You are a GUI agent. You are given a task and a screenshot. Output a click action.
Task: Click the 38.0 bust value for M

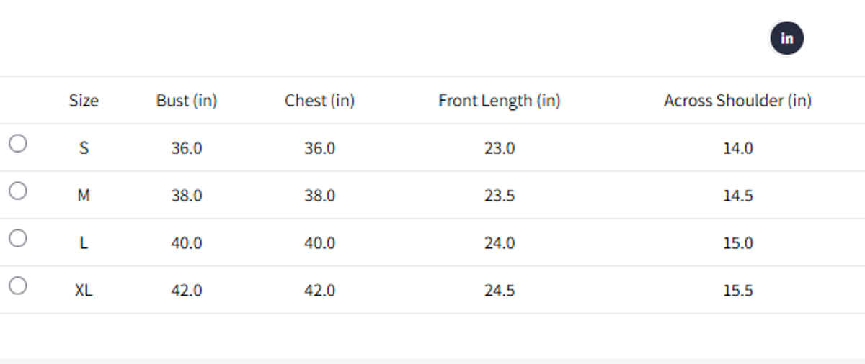pyautogui.click(x=187, y=196)
